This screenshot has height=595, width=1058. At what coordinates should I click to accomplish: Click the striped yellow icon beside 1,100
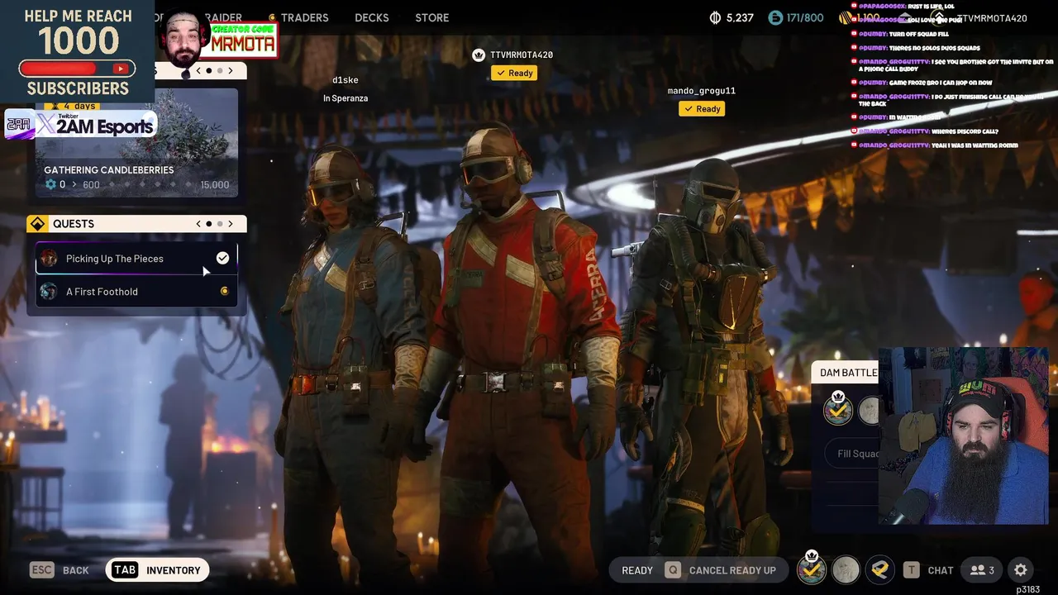845,17
